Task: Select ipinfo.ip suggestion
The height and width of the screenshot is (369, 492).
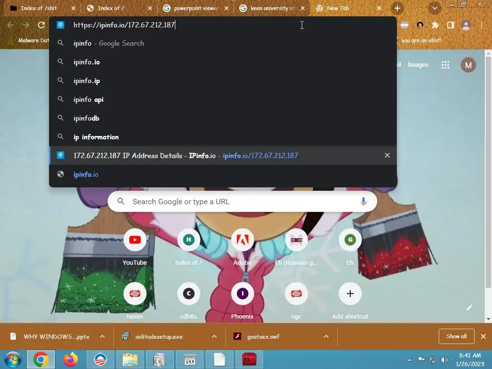Action: coord(223,81)
